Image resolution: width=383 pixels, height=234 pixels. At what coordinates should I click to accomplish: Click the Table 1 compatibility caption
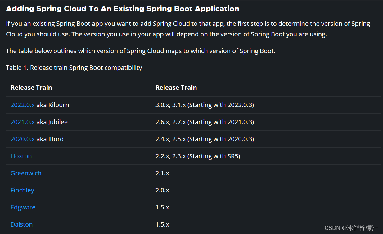74,68
